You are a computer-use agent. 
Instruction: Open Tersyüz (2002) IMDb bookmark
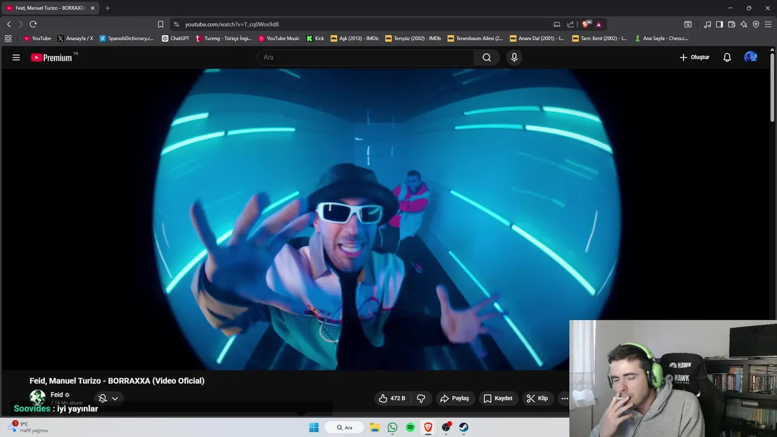pyautogui.click(x=413, y=38)
